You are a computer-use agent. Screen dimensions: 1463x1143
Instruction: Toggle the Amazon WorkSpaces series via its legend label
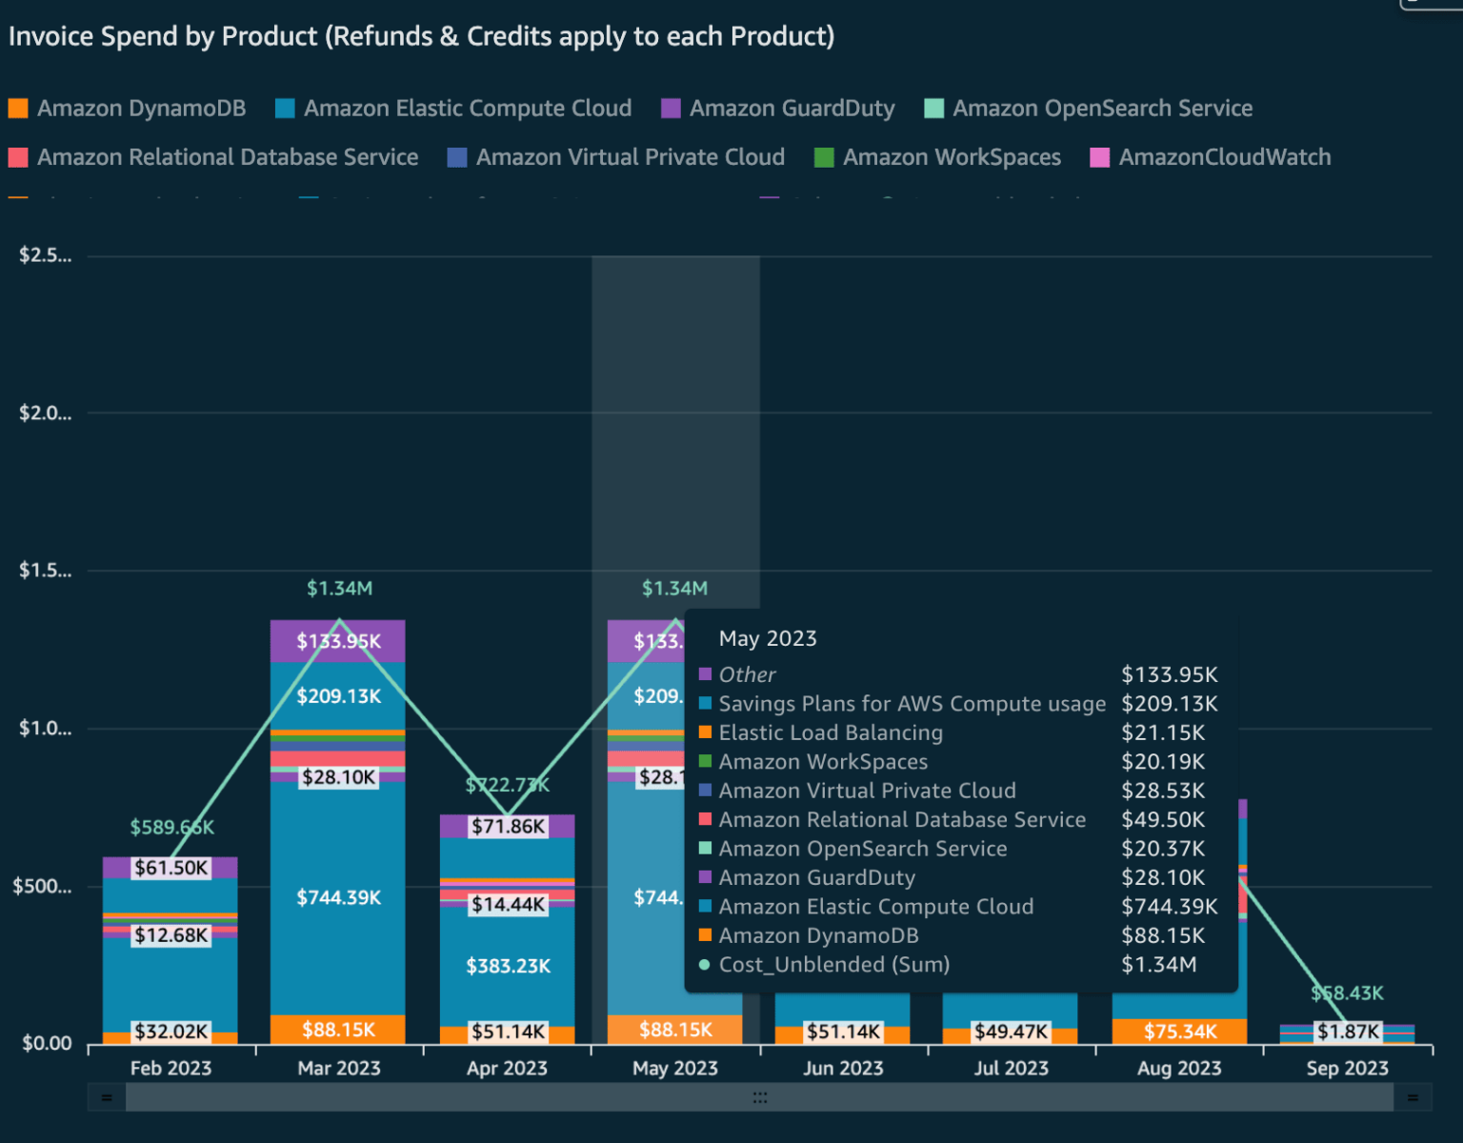pyautogui.click(x=952, y=156)
